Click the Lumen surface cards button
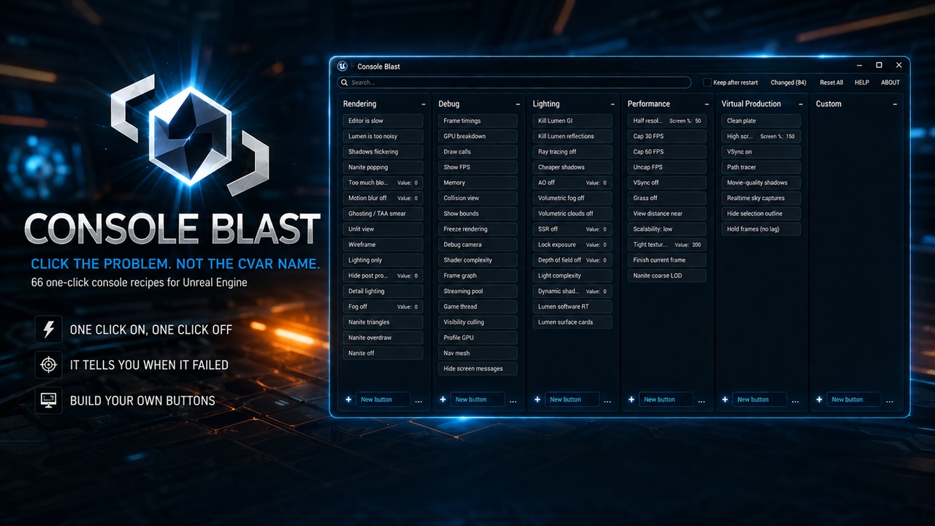The image size is (935, 526). pos(572,322)
